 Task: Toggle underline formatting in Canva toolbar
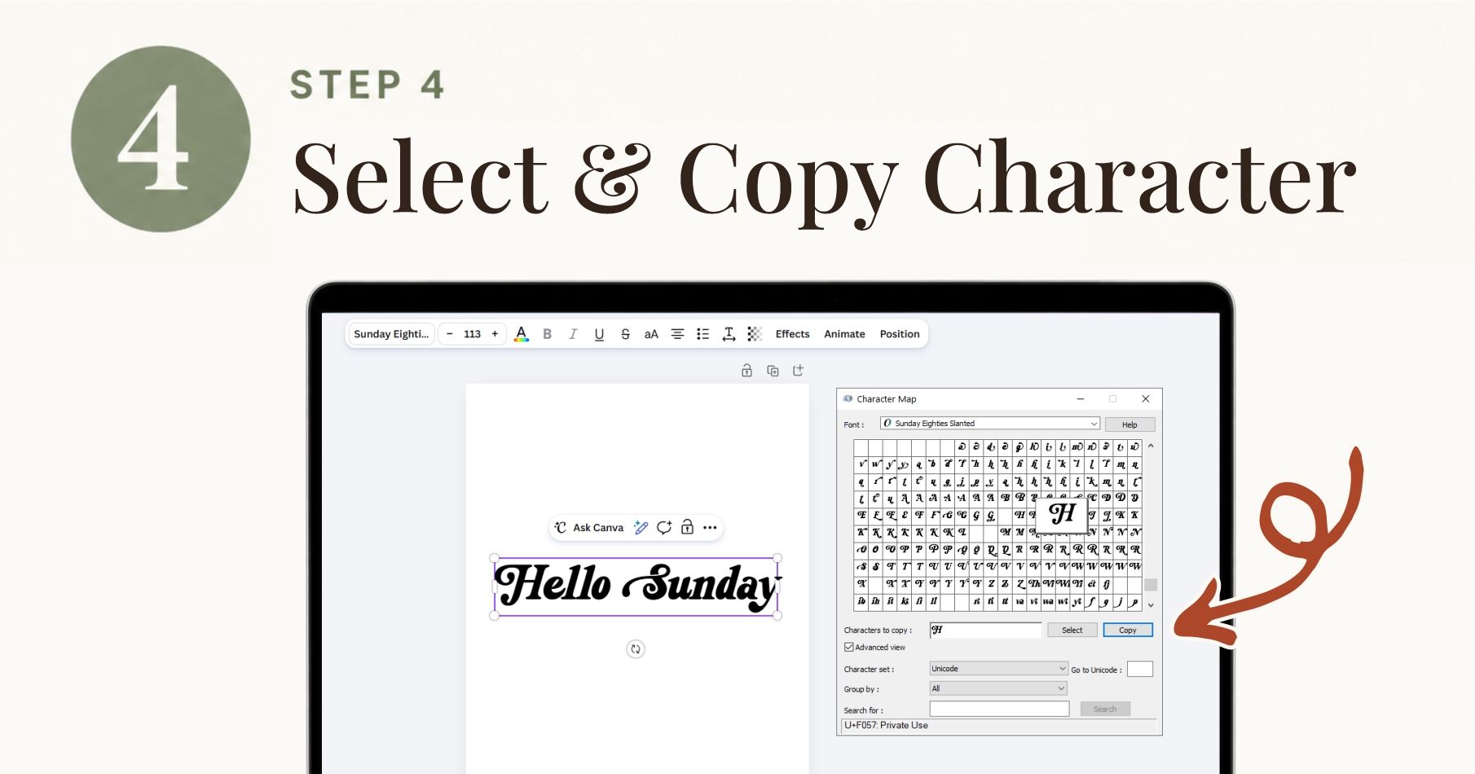click(599, 334)
